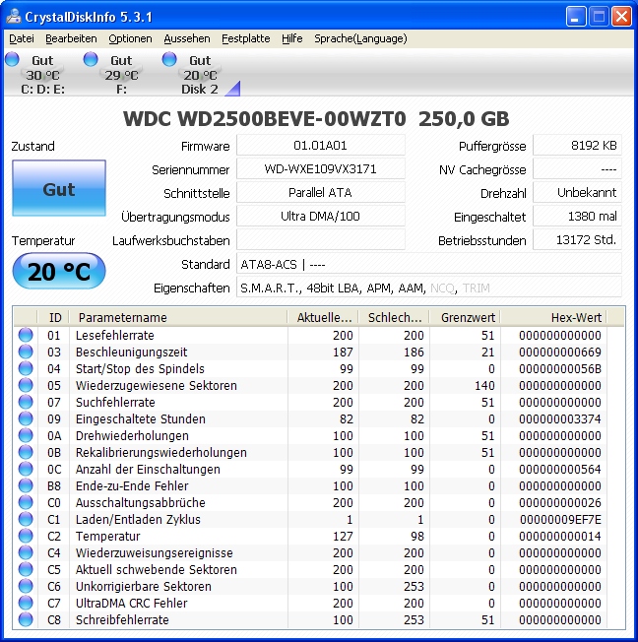Click status orb of Ende-zu-Ende Fehler row
Viewport: 638px width, 642px height.
[x=26, y=486]
